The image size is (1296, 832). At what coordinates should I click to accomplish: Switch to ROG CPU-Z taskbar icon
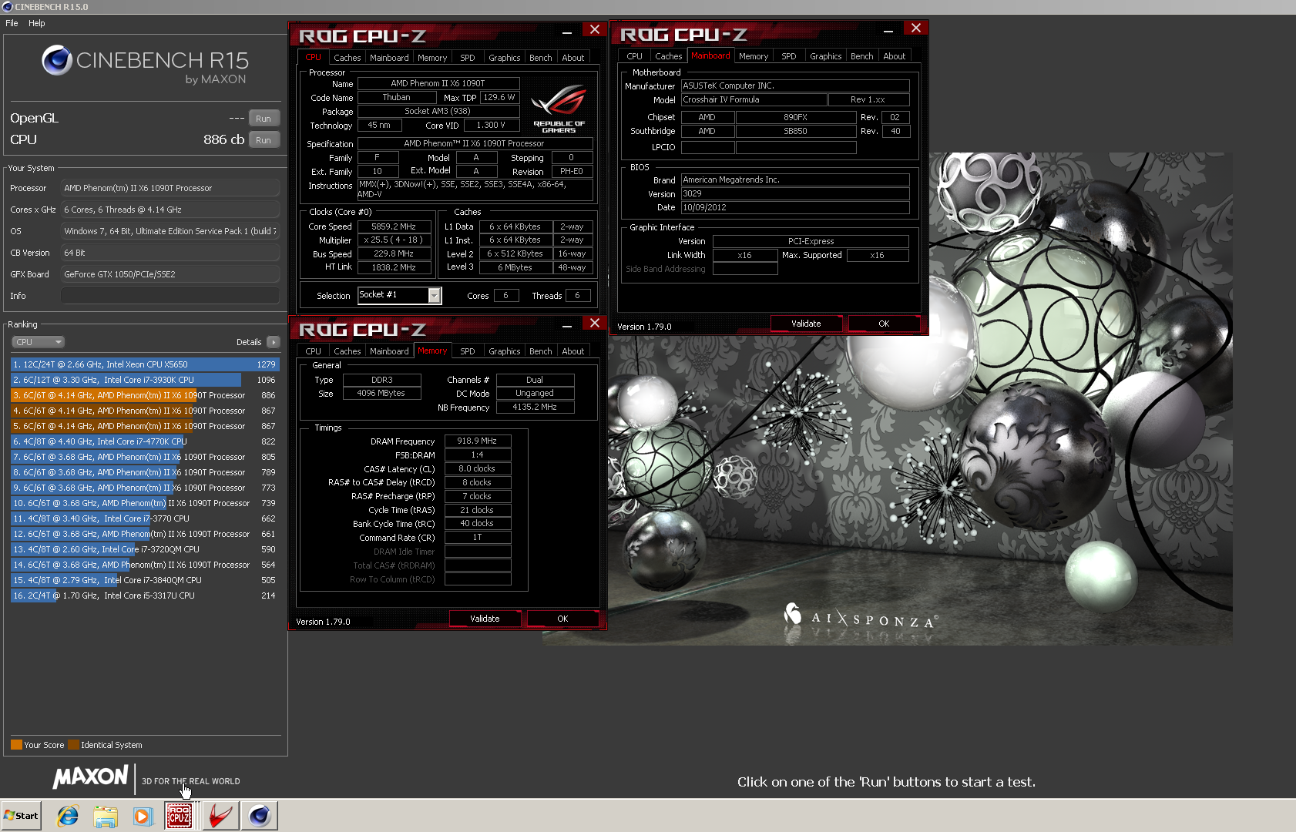tap(180, 816)
